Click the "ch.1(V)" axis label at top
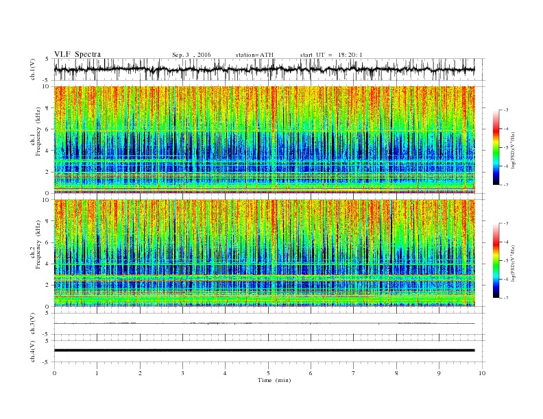This screenshot has height=419, width=543. (x=33, y=69)
